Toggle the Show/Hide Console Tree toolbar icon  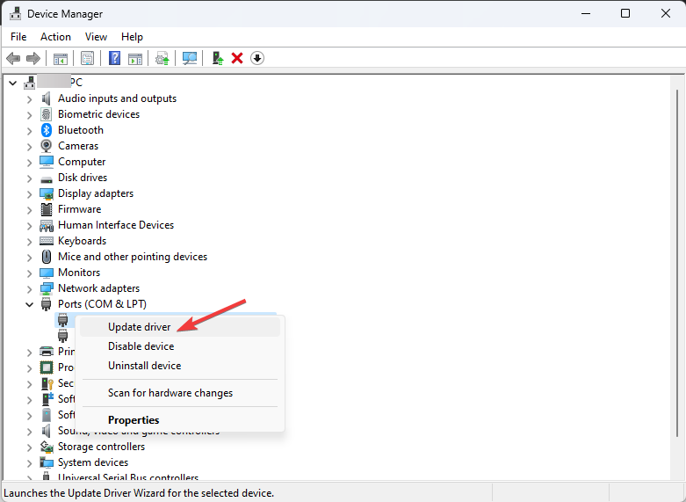coord(61,58)
